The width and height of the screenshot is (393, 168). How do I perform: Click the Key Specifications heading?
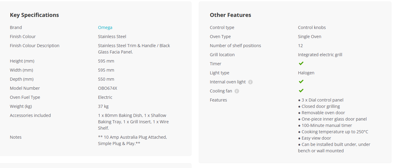(34, 15)
